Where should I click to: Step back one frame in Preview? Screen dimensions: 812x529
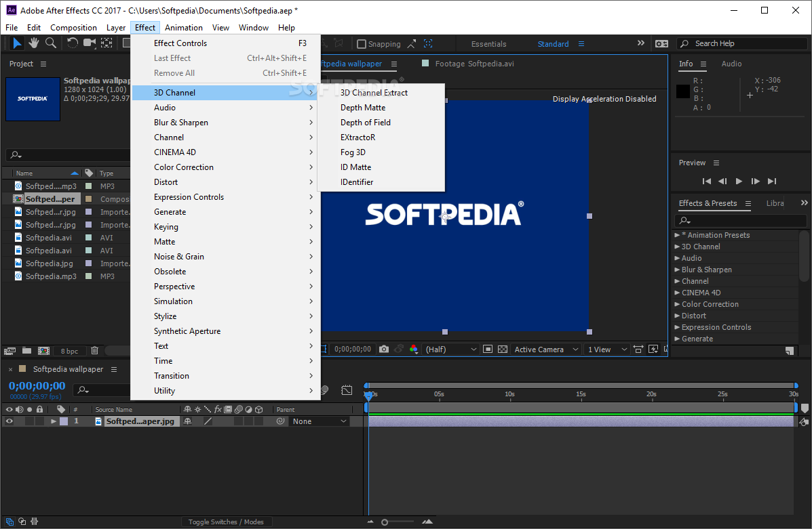[722, 181]
